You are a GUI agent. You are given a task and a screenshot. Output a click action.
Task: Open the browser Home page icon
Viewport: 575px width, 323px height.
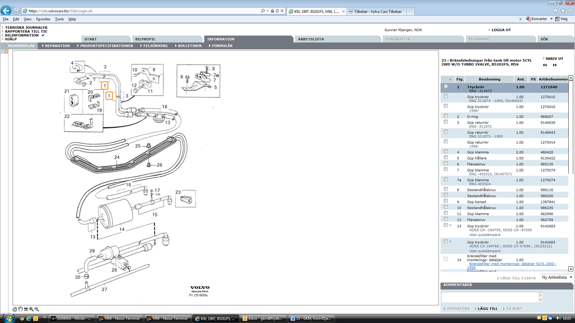(x=555, y=11)
